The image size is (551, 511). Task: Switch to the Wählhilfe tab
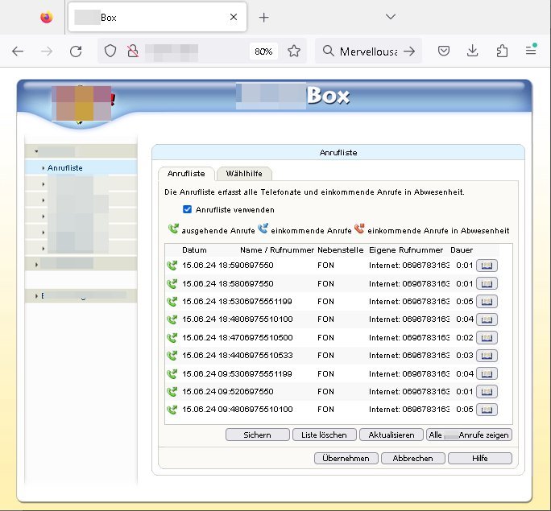(244, 174)
